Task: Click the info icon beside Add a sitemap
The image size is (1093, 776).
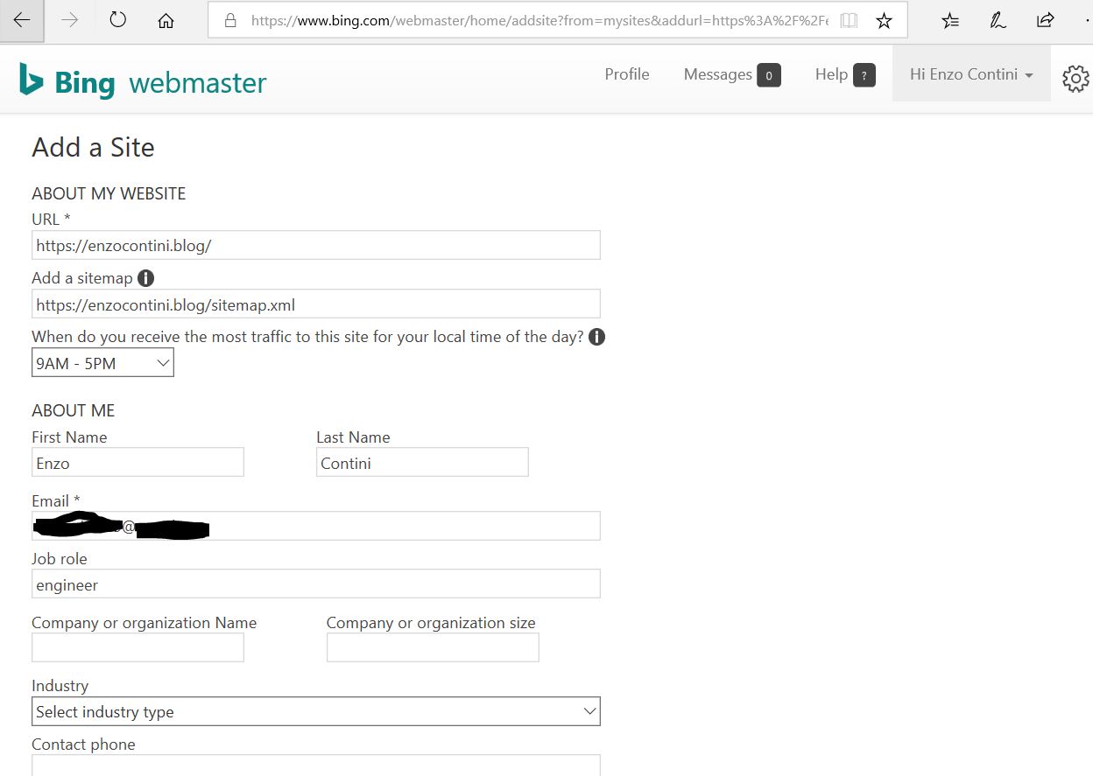Action: (x=146, y=278)
